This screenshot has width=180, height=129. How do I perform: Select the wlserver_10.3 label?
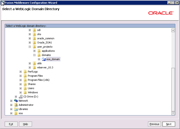[x=45, y=68]
